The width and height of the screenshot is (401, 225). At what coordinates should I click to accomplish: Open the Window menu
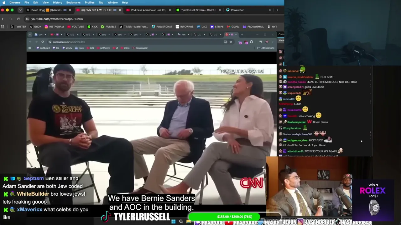(x=112, y=2)
